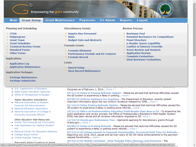Open 02/05/14 Uniform Guidance for Grantees news
Screen dimensions: 196x147
(93, 99)
